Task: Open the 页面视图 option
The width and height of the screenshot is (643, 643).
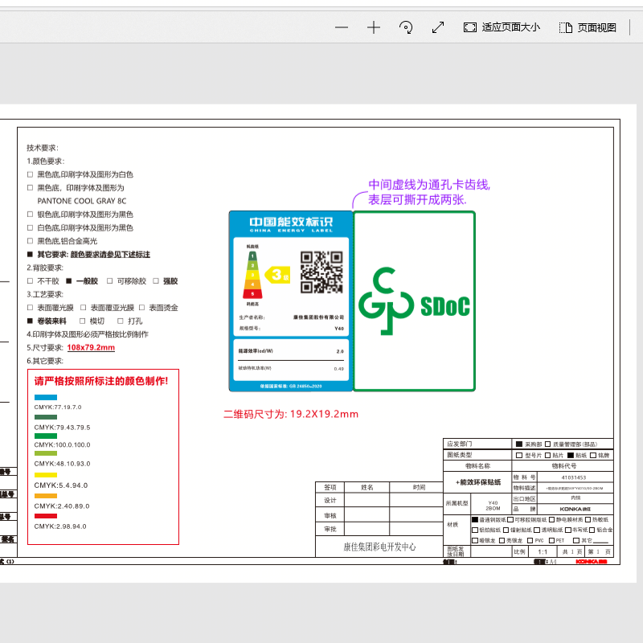Action: 588,27
